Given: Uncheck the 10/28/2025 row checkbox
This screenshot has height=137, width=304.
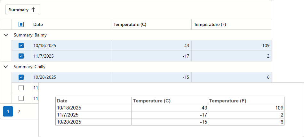Looking at the screenshot, I should tap(21, 77).
